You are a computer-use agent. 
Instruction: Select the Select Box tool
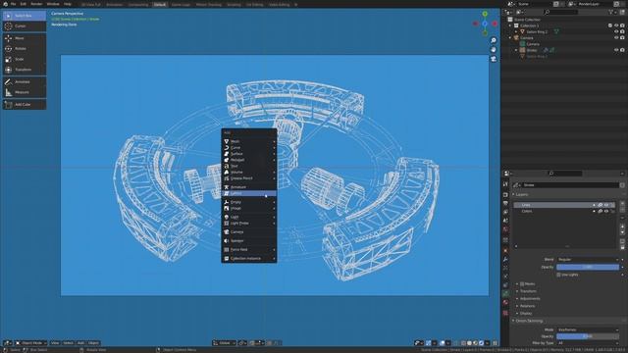point(25,16)
